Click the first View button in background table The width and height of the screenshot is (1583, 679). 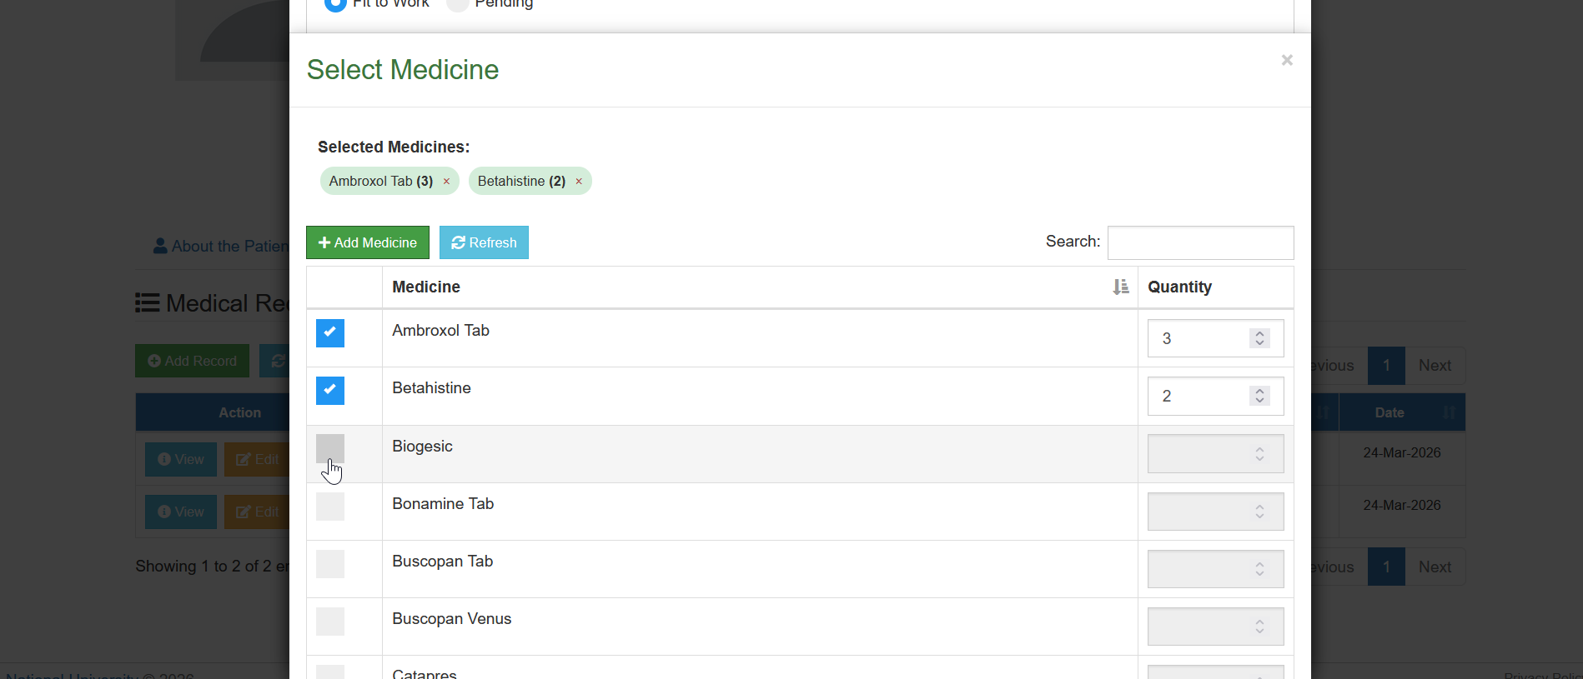(x=181, y=459)
